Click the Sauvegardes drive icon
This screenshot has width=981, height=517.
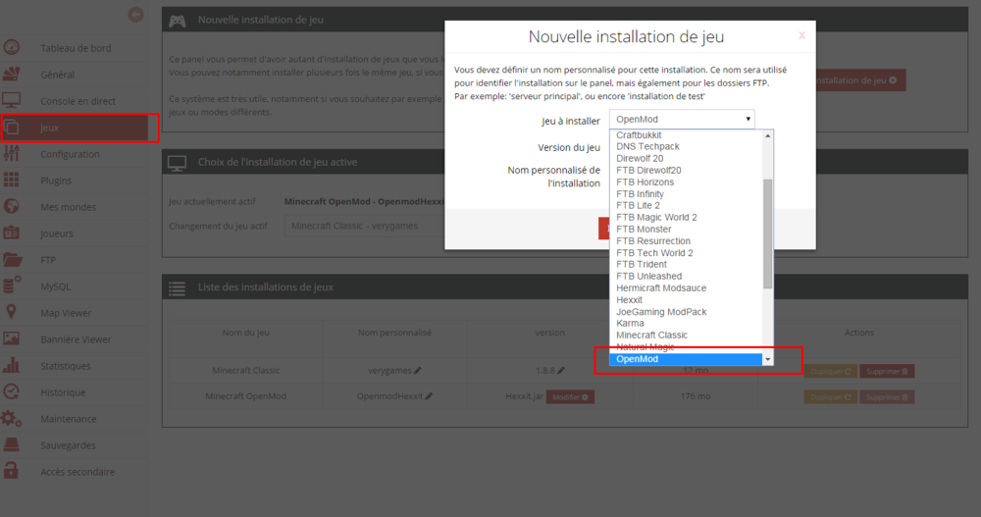tap(11, 444)
